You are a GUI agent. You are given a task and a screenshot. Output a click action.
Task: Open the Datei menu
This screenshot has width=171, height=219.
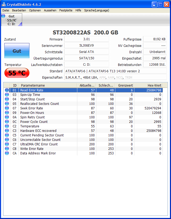[x=6, y=10]
